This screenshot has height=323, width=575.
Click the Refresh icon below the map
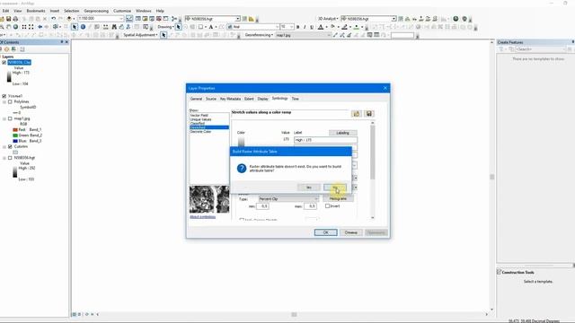(x=86, y=314)
